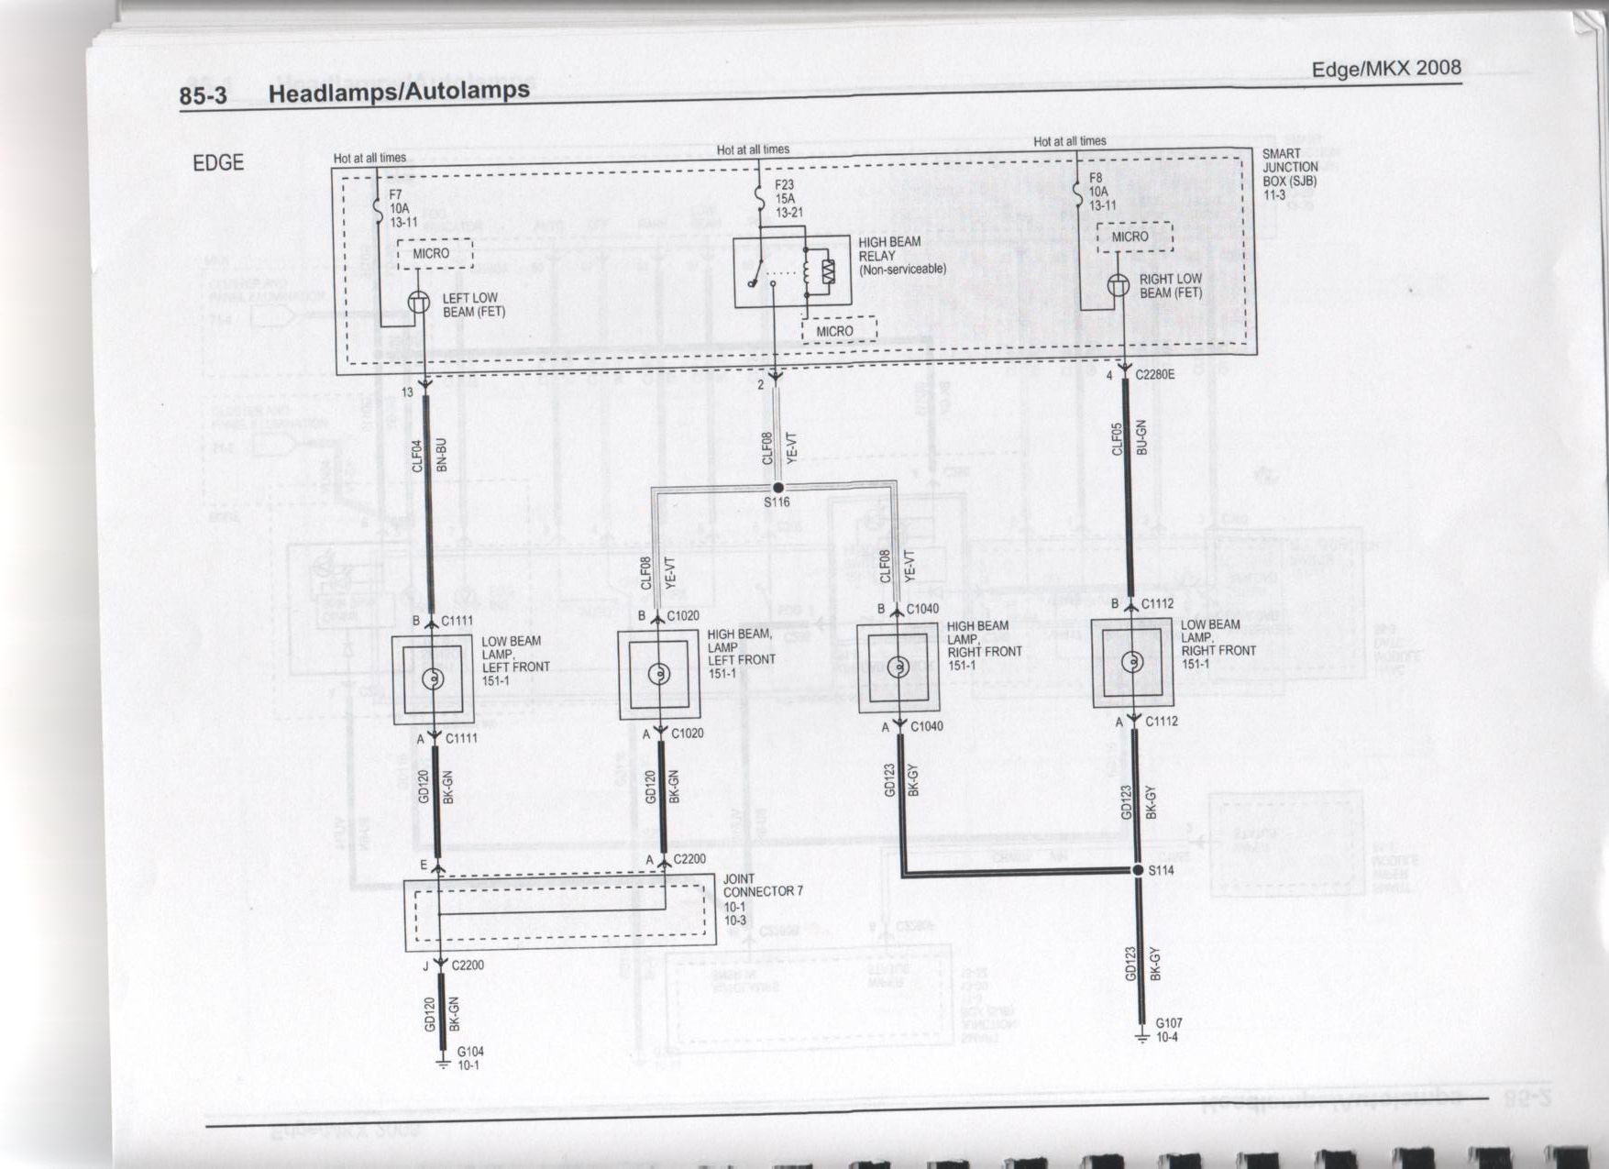The image size is (1609, 1169).
Task: Click the GD123 BK-GY label above G107
Action: point(1141,964)
